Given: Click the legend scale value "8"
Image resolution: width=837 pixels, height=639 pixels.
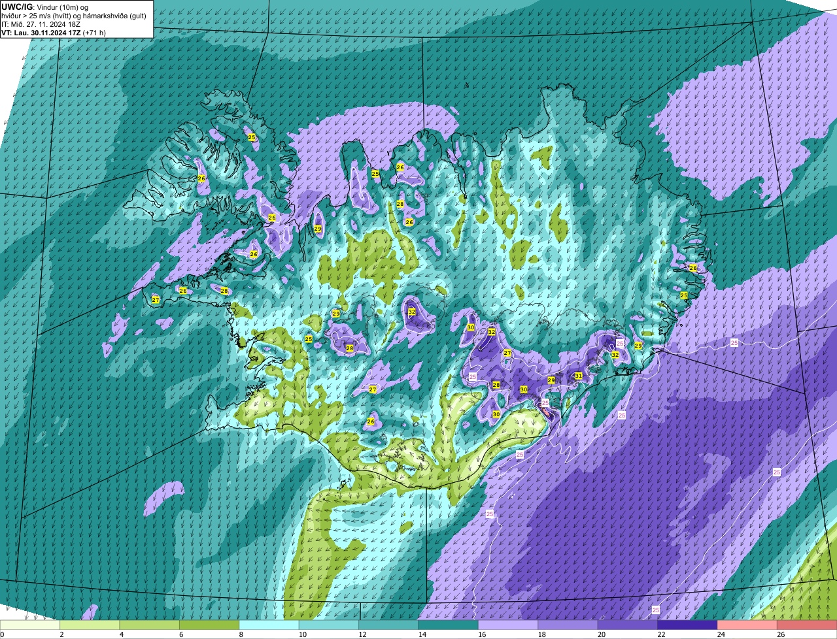Looking at the screenshot, I should pos(241,634).
